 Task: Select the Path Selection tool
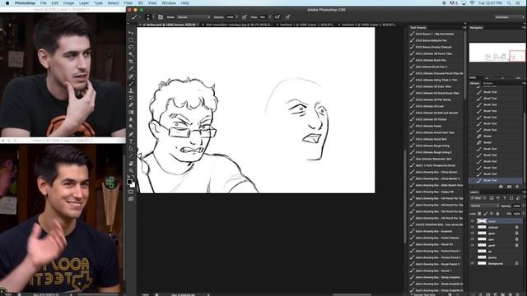pyautogui.click(x=131, y=148)
